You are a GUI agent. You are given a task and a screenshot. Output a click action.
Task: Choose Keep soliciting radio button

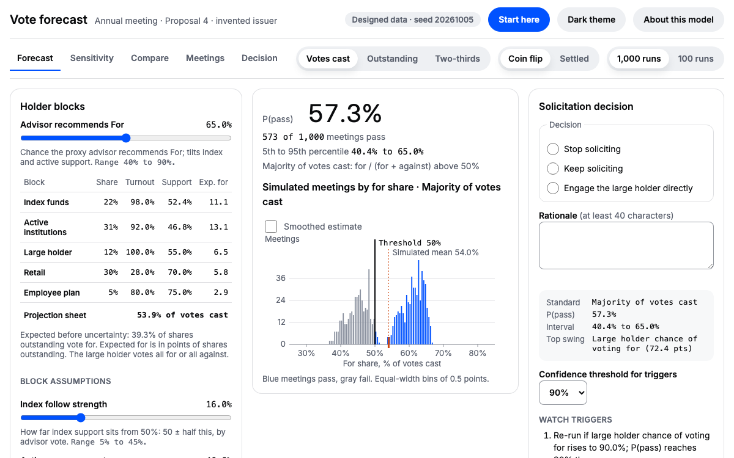tap(553, 169)
